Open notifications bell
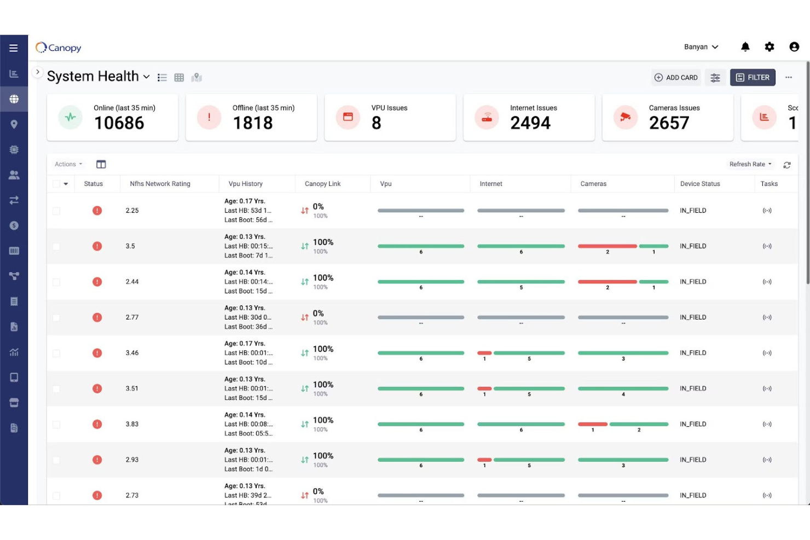 (x=745, y=47)
